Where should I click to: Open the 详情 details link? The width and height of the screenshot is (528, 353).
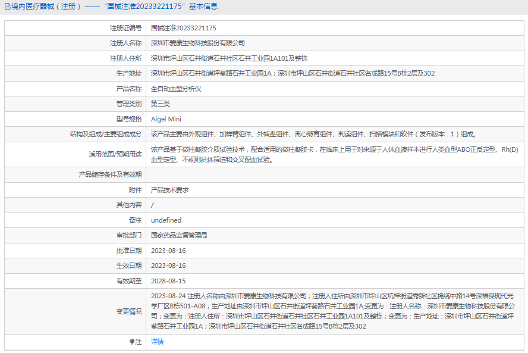(157, 342)
